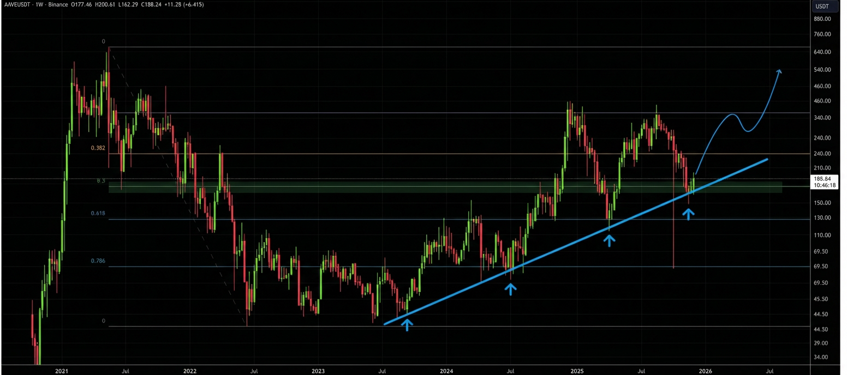Open the USDT currency selector
Image resolution: width=847 pixels, height=375 pixels.
click(821, 7)
